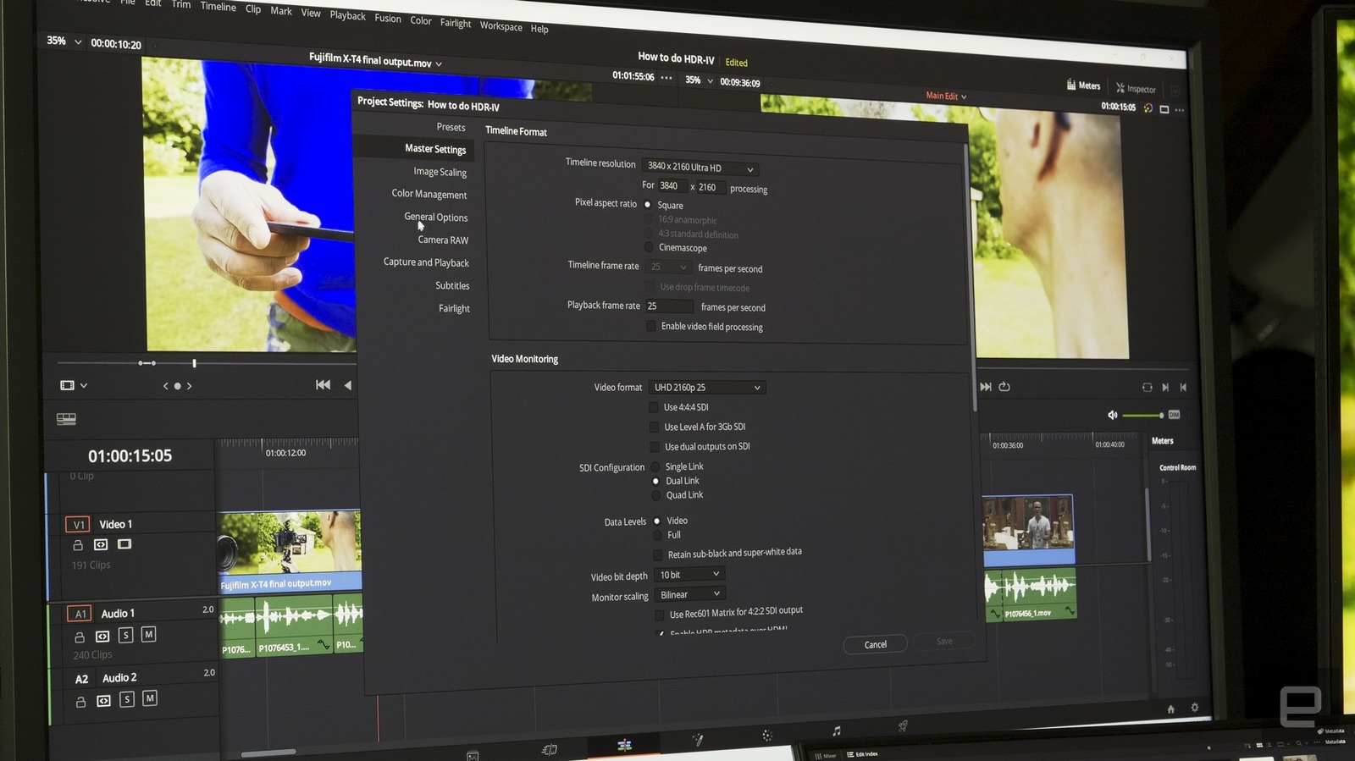Mute the Audio 2 track

150,698
